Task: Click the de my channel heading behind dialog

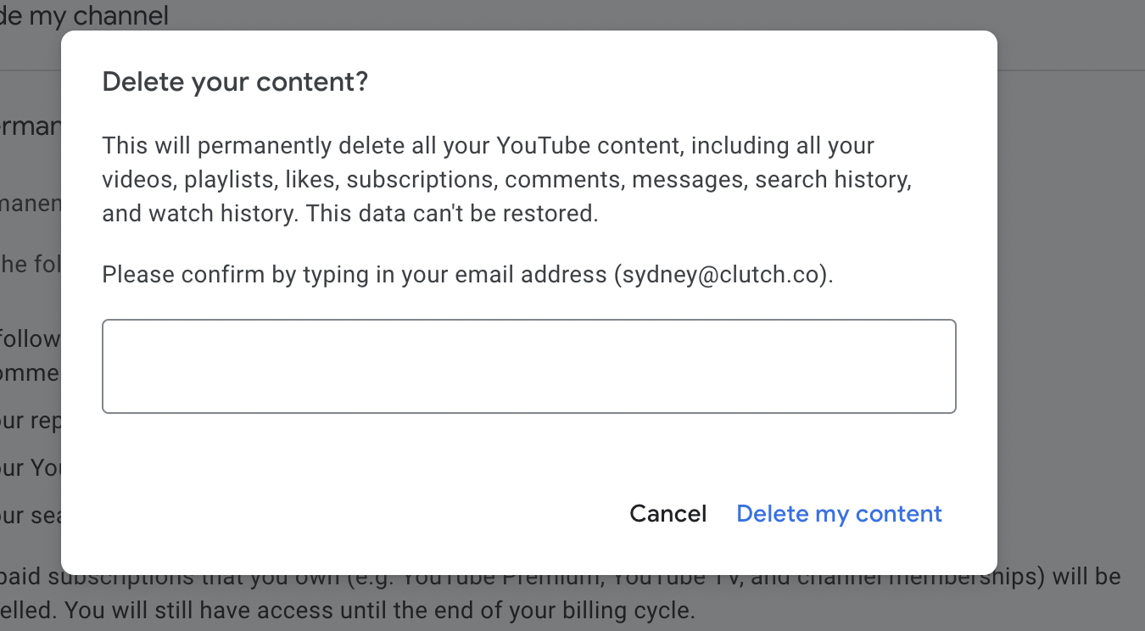Action: coord(85,15)
